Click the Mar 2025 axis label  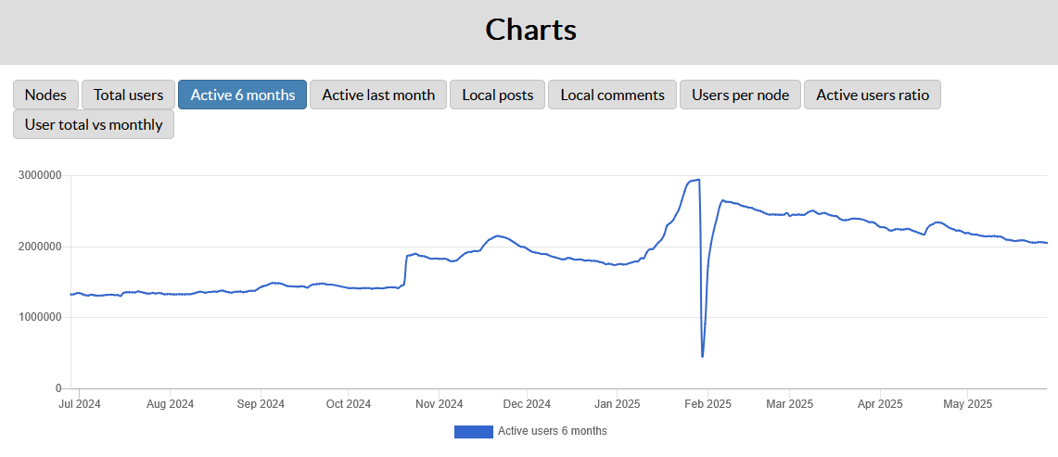pos(789,404)
